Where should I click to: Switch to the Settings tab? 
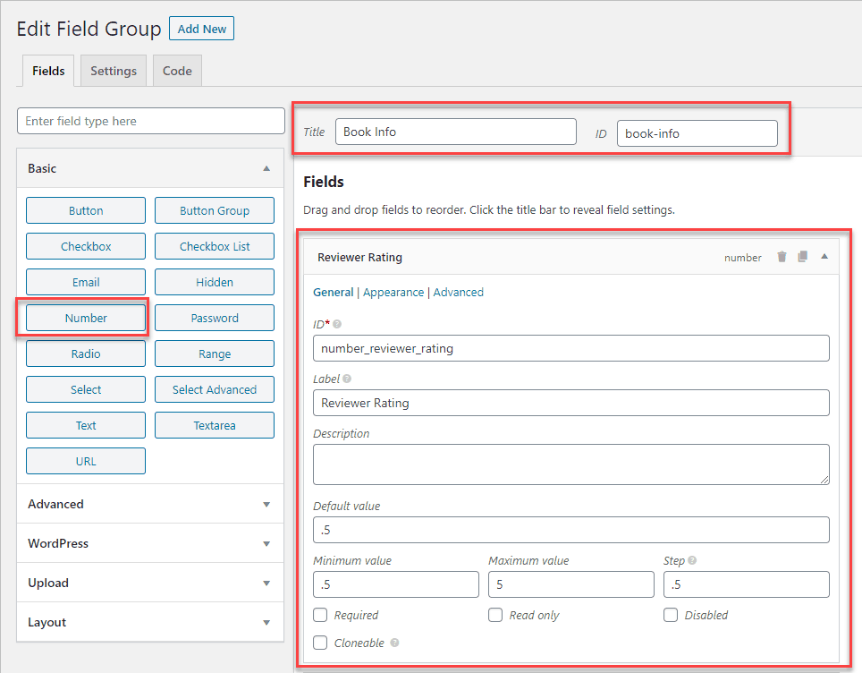(x=114, y=72)
